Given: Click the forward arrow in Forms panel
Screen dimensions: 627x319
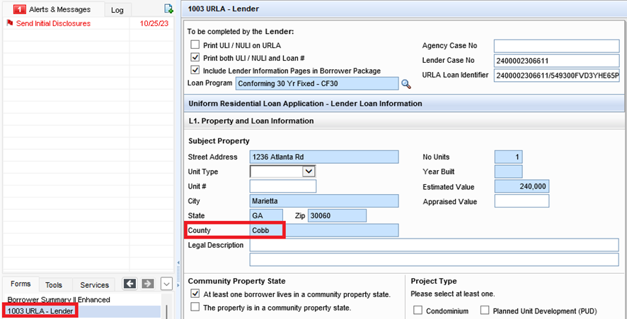Looking at the screenshot, I should (x=147, y=284).
